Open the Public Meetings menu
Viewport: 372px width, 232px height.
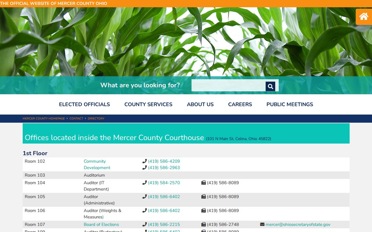290,104
